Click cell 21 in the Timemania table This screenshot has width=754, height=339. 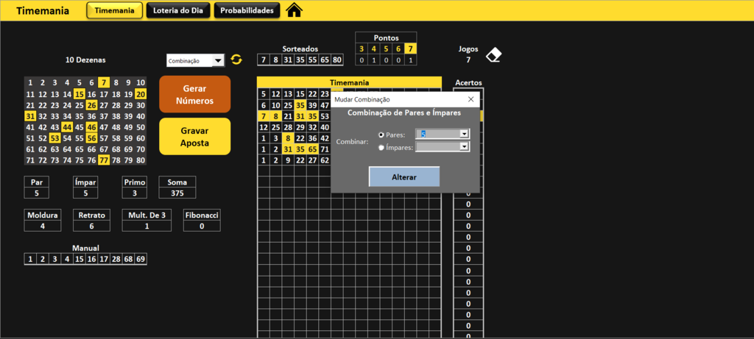(288, 116)
